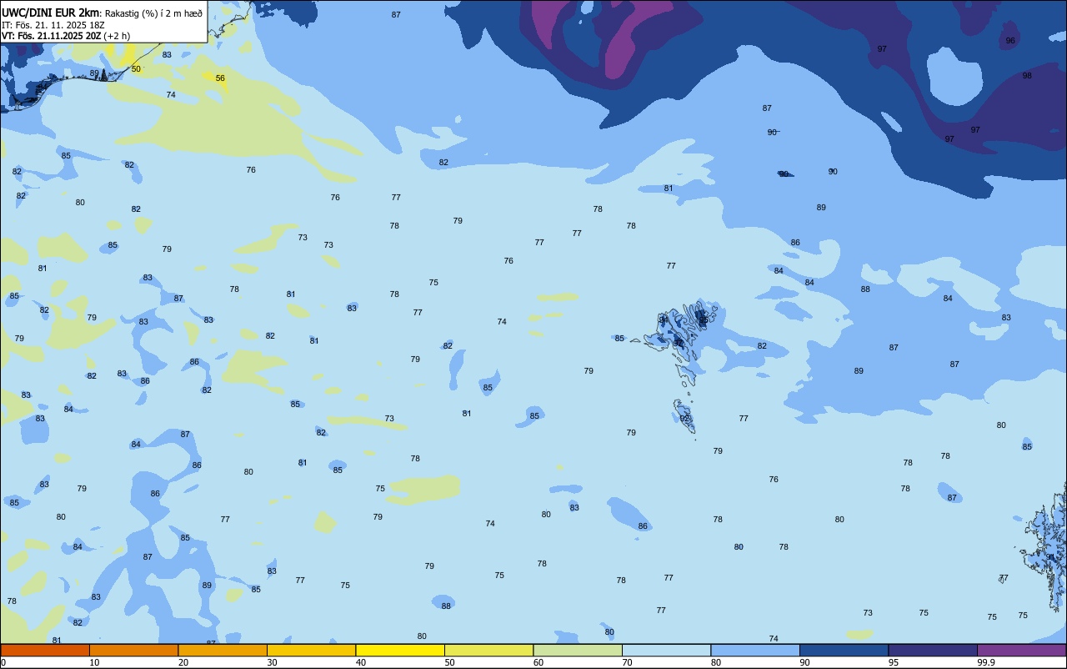This screenshot has width=1067, height=669.
Task: Click the 'VT: Fös. 21.11.2025 20Z (+2 h)' line
Action: point(66,36)
